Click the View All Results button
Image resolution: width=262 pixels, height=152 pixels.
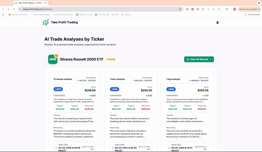(199, 59)
